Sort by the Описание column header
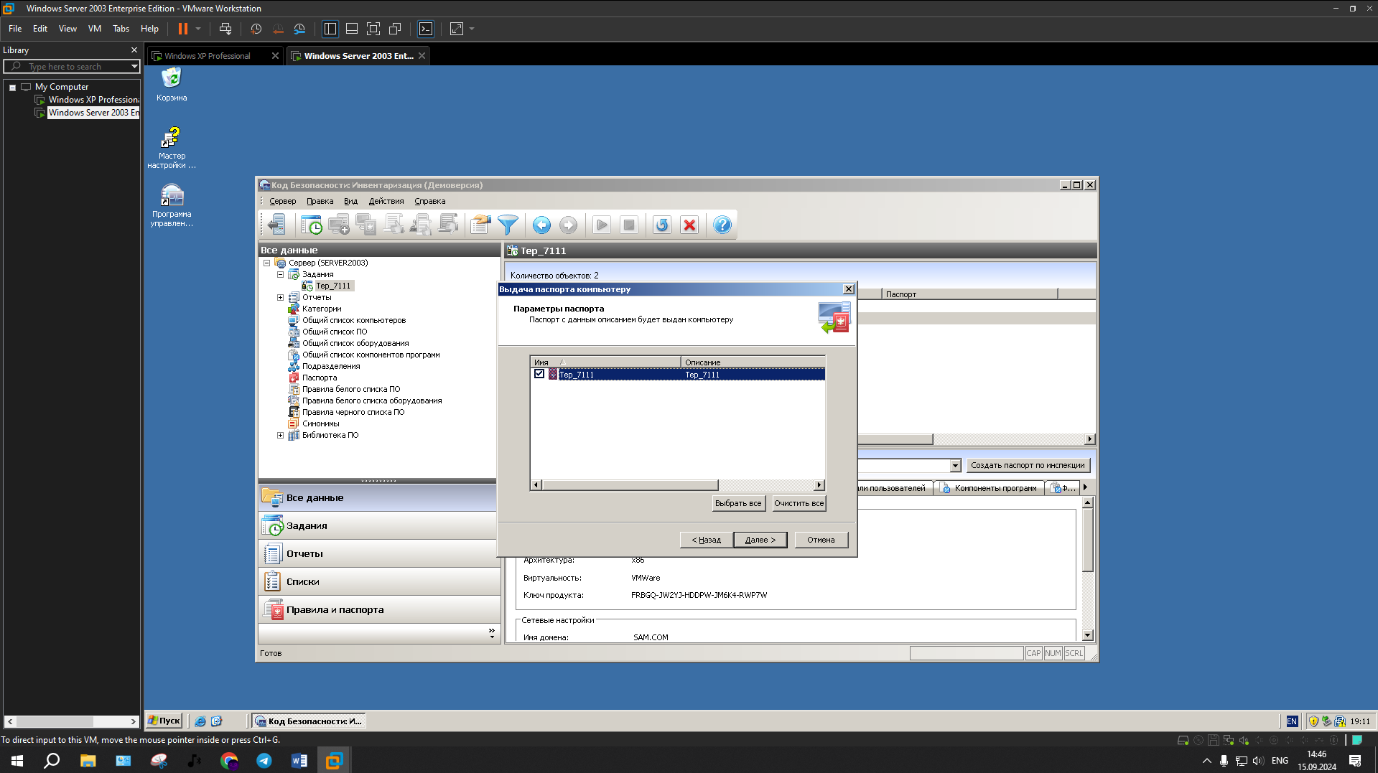 752,362
